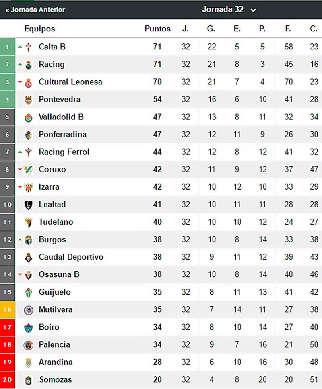Open the Pontevedra club badge
Screen dimensions: 322x389
(27, 99)
